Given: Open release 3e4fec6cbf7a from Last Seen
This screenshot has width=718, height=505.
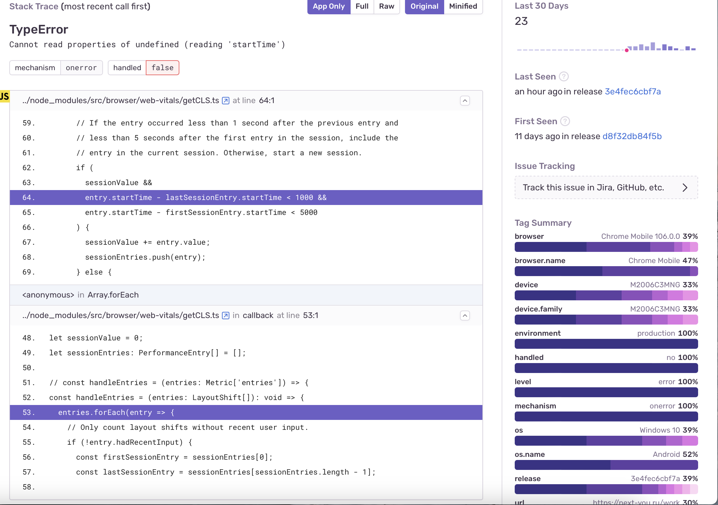Looking at the screenshot, I should point(633,91).
